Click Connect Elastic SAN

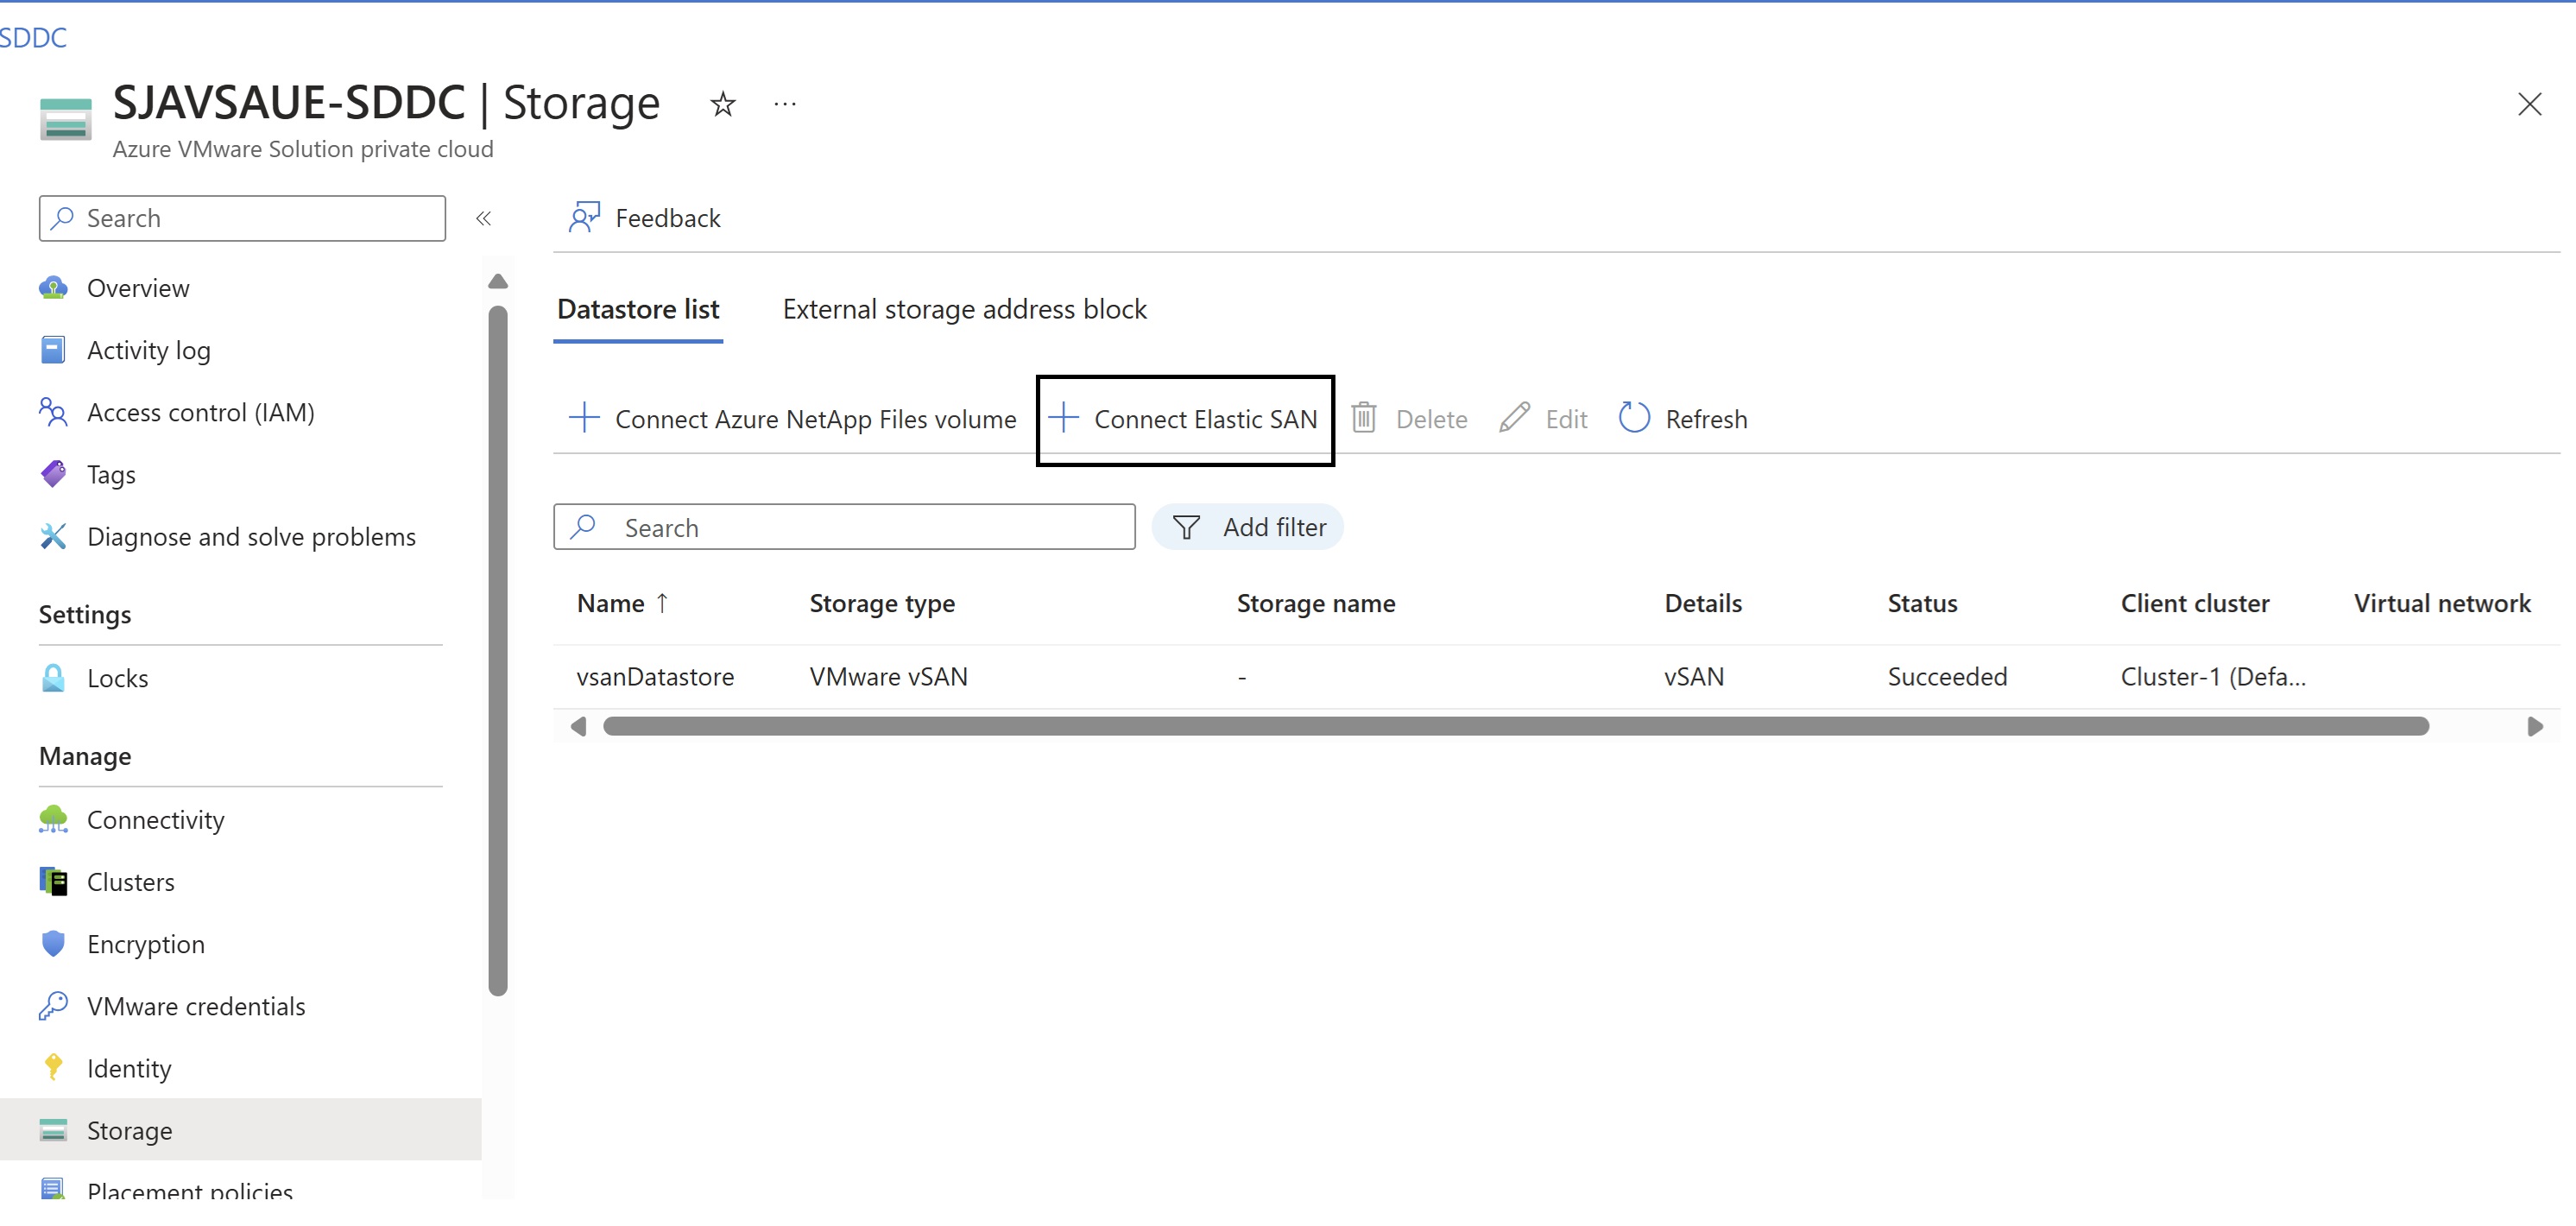1184,419
